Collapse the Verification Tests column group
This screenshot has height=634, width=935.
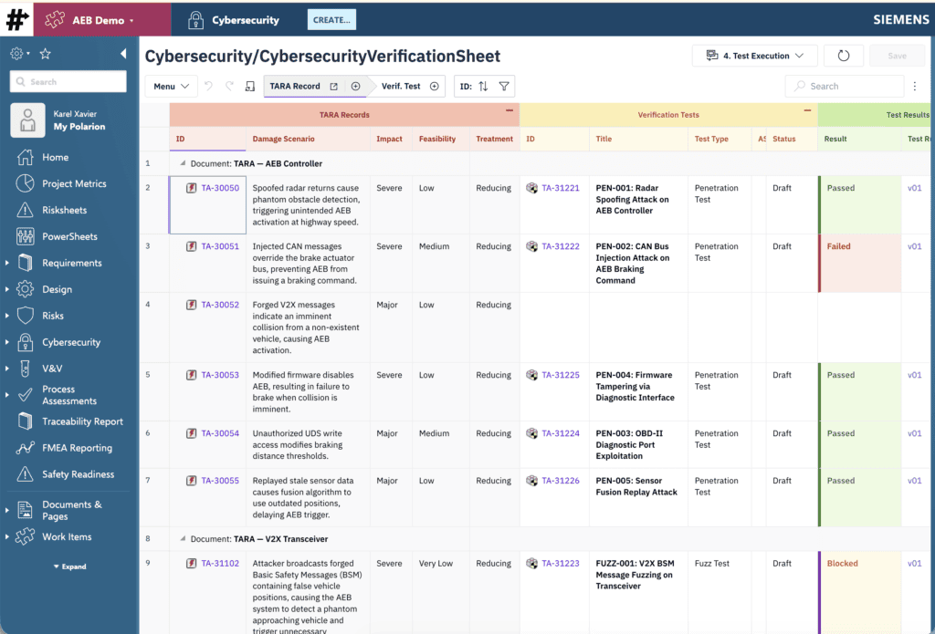coord(807,110)
